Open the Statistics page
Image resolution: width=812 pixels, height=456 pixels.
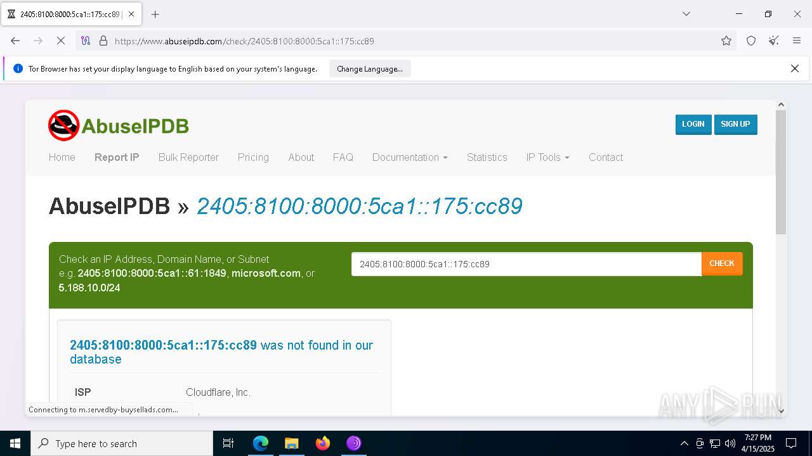pyautogui.click(x=487, y=157)
